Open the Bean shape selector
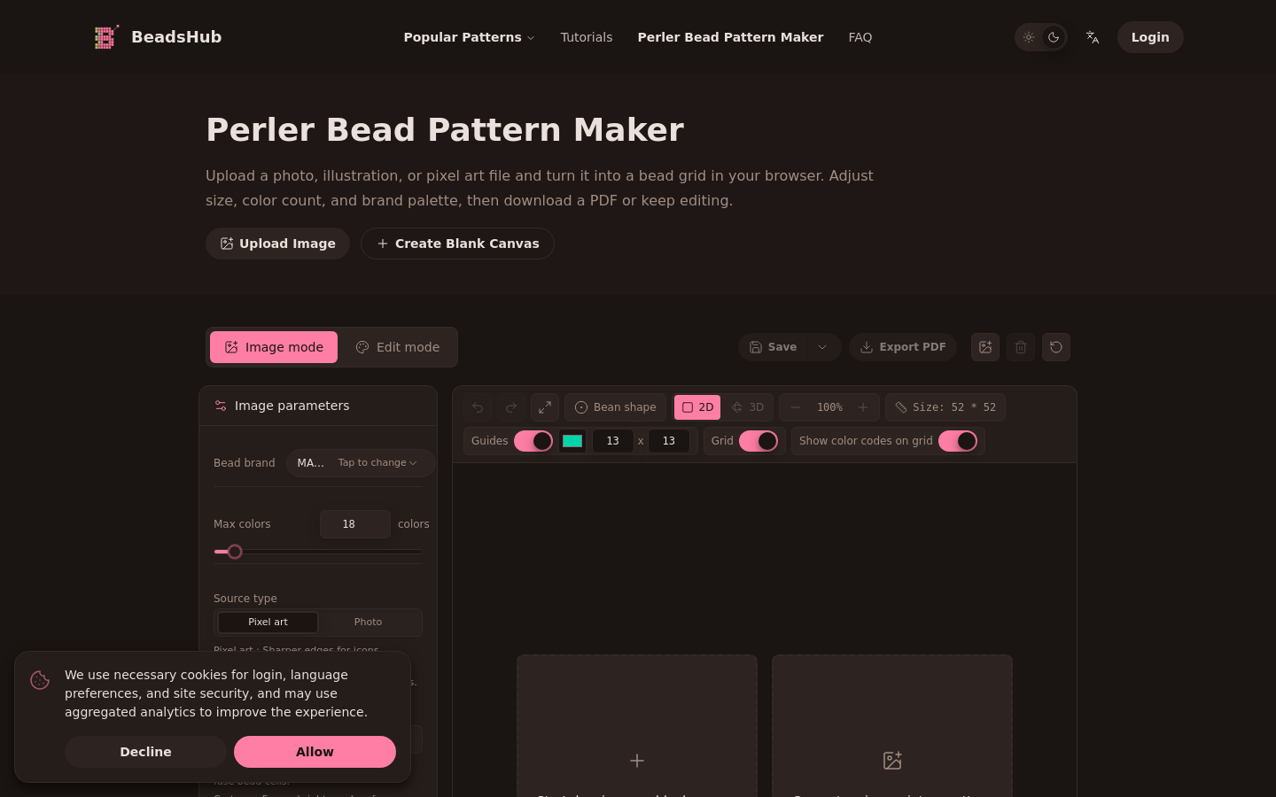Image resolution: width=1276 pixels, height=797 pixels. (616, 407)
